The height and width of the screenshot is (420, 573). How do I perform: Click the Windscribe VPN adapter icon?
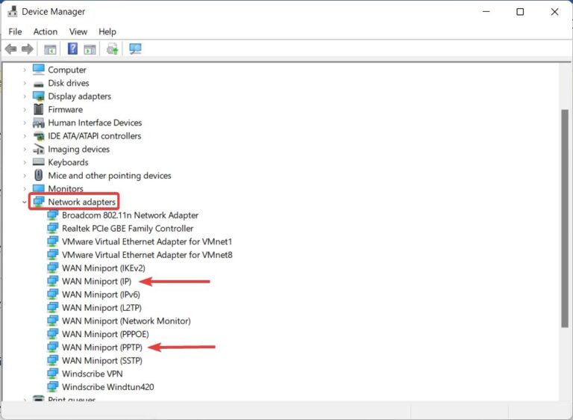pyautogui.click(x=53, y=374)
